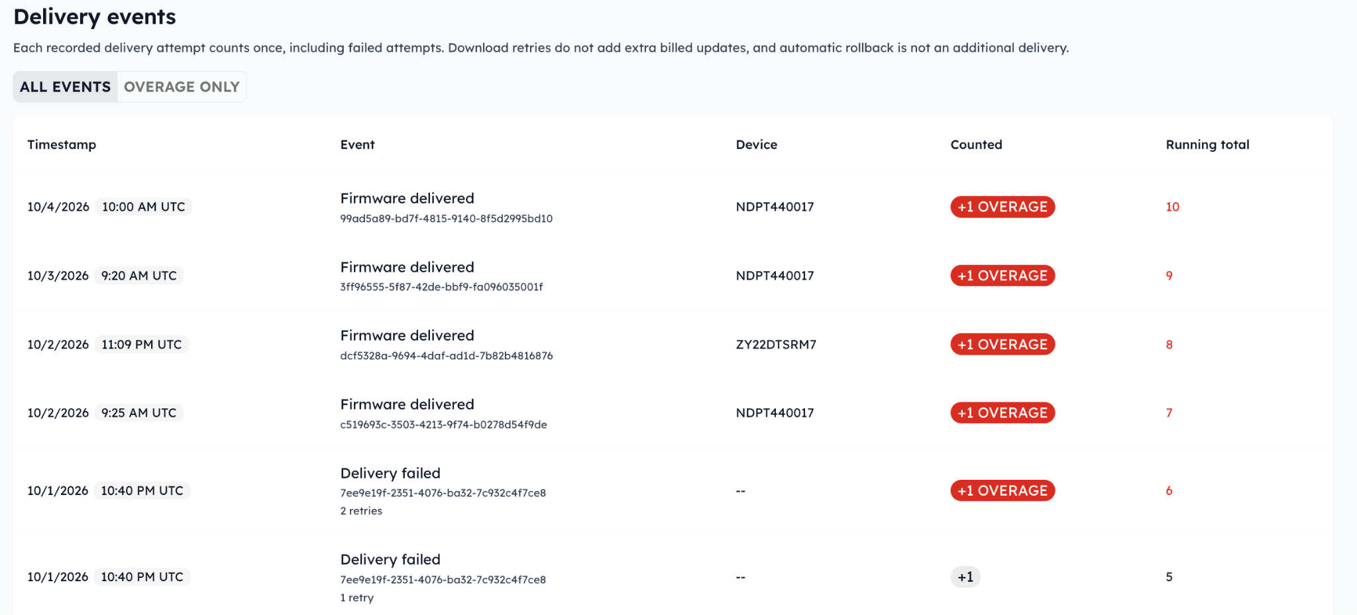1357x615 pixels.
Task: Click the +1 OVERAGE badge for running total 10
Action: (1002, 207)
